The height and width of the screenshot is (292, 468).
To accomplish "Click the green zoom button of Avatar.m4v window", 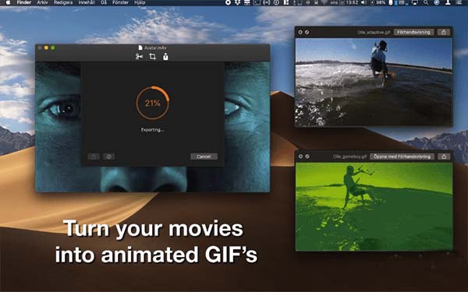I will [x=53, y=47].
